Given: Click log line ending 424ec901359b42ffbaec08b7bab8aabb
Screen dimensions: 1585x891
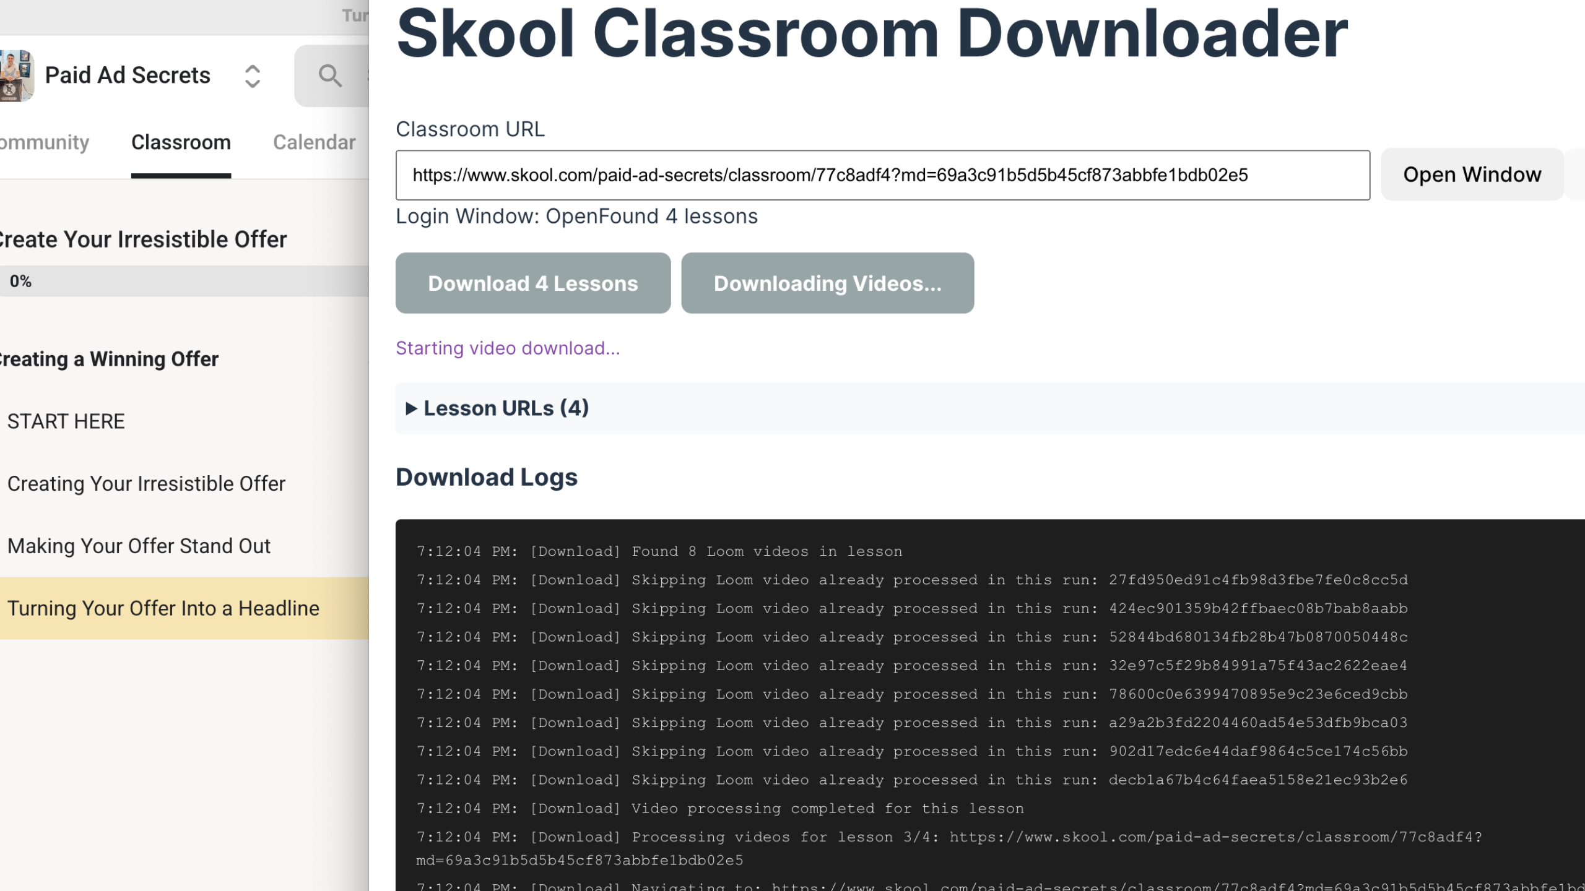Looking at the screenshot, I should point(912,608).
